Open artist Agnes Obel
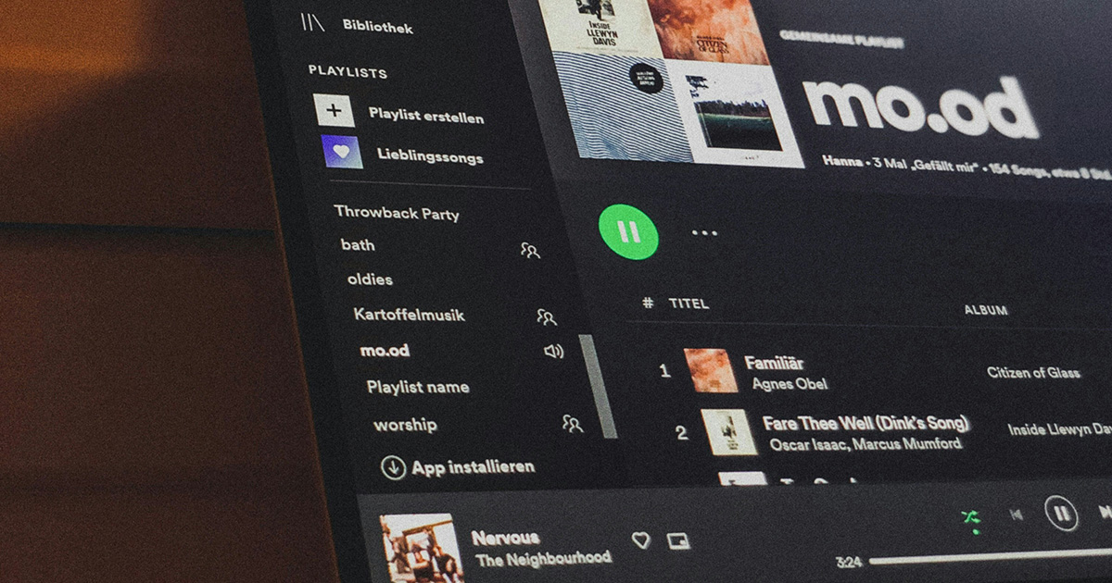 (x=790, y=383)
